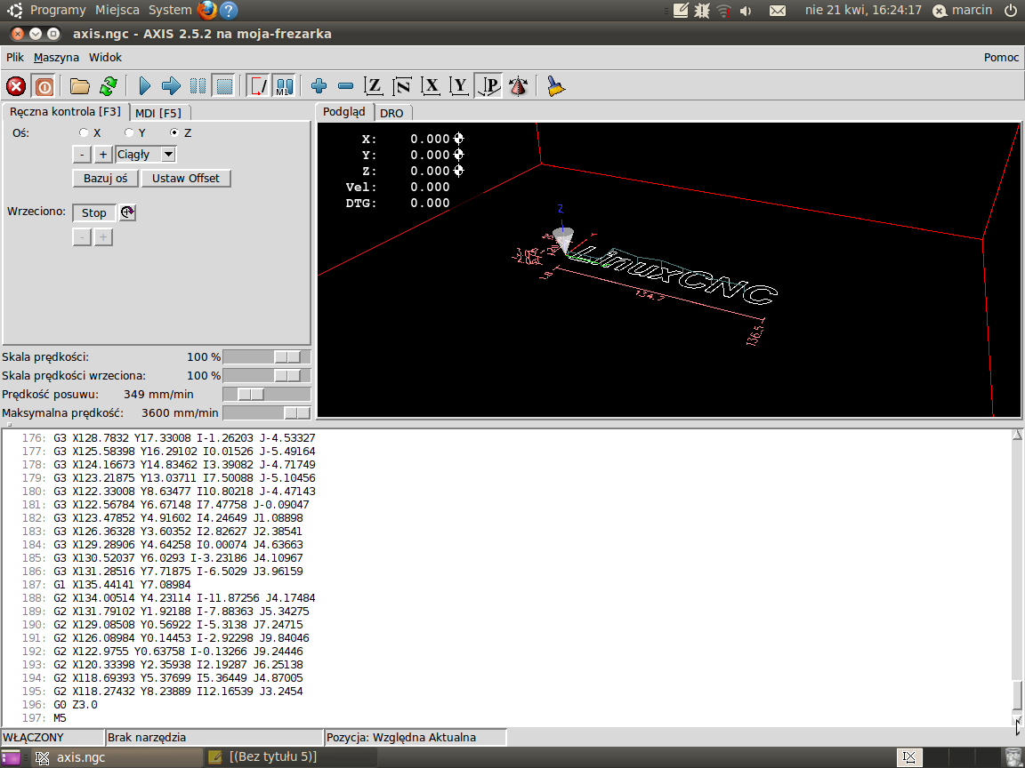
Task: Zoom out the preview with minus icon
Action: [x=346, y=86]
